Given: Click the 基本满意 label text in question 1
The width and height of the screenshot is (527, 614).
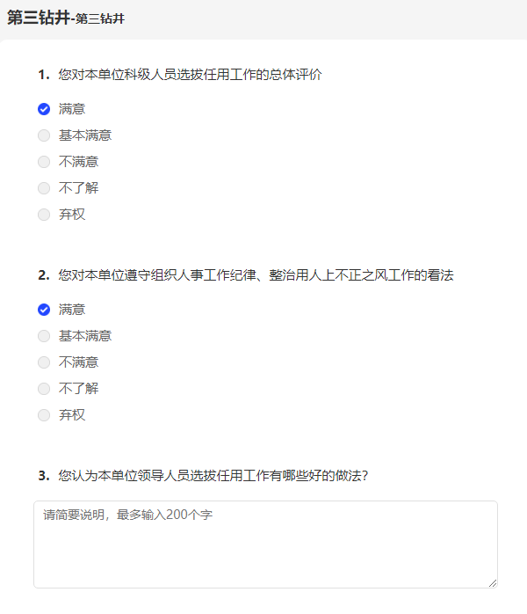Looking at the screenshot, I should tap(85, 135).
